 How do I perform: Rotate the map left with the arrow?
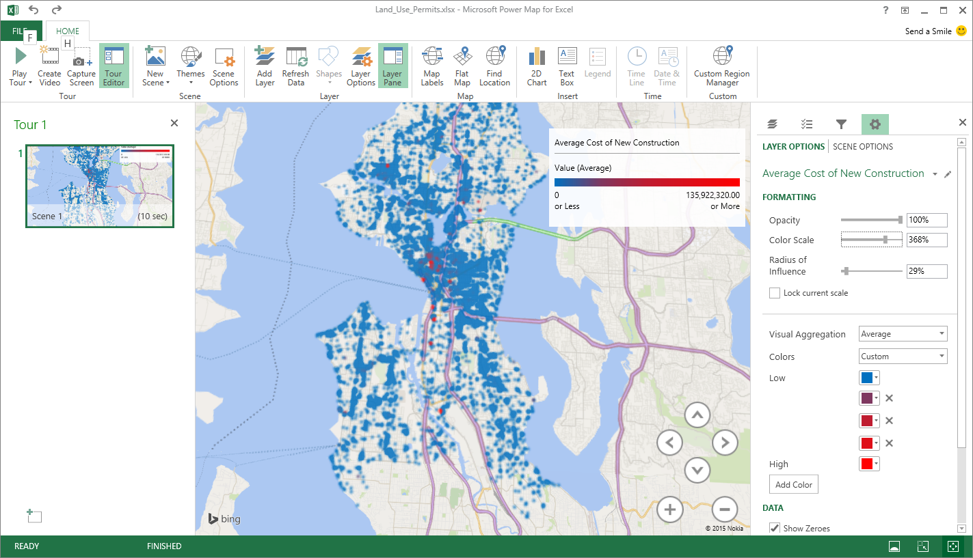(x=669, y=443)
